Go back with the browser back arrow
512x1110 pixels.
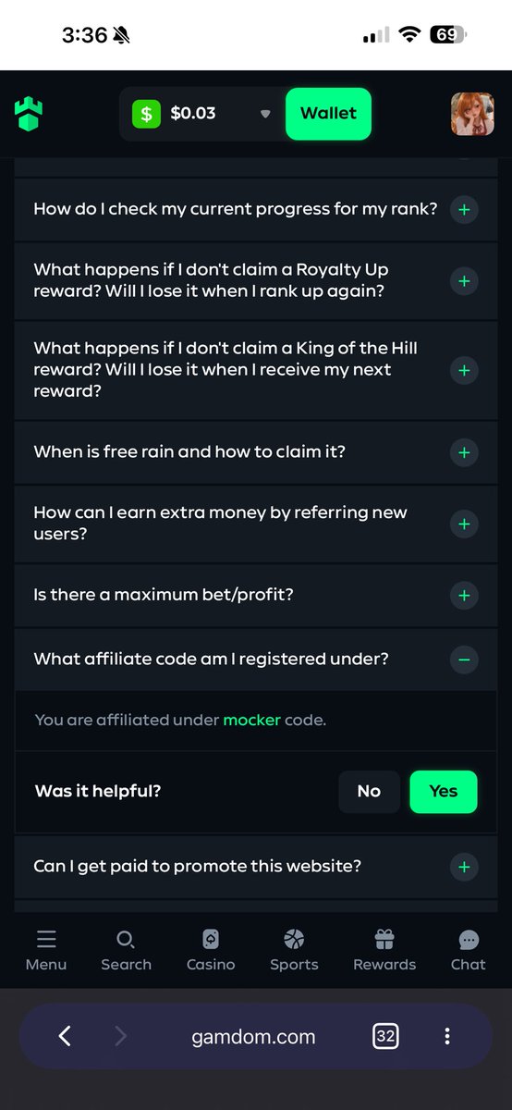[x=65, y=1036]
